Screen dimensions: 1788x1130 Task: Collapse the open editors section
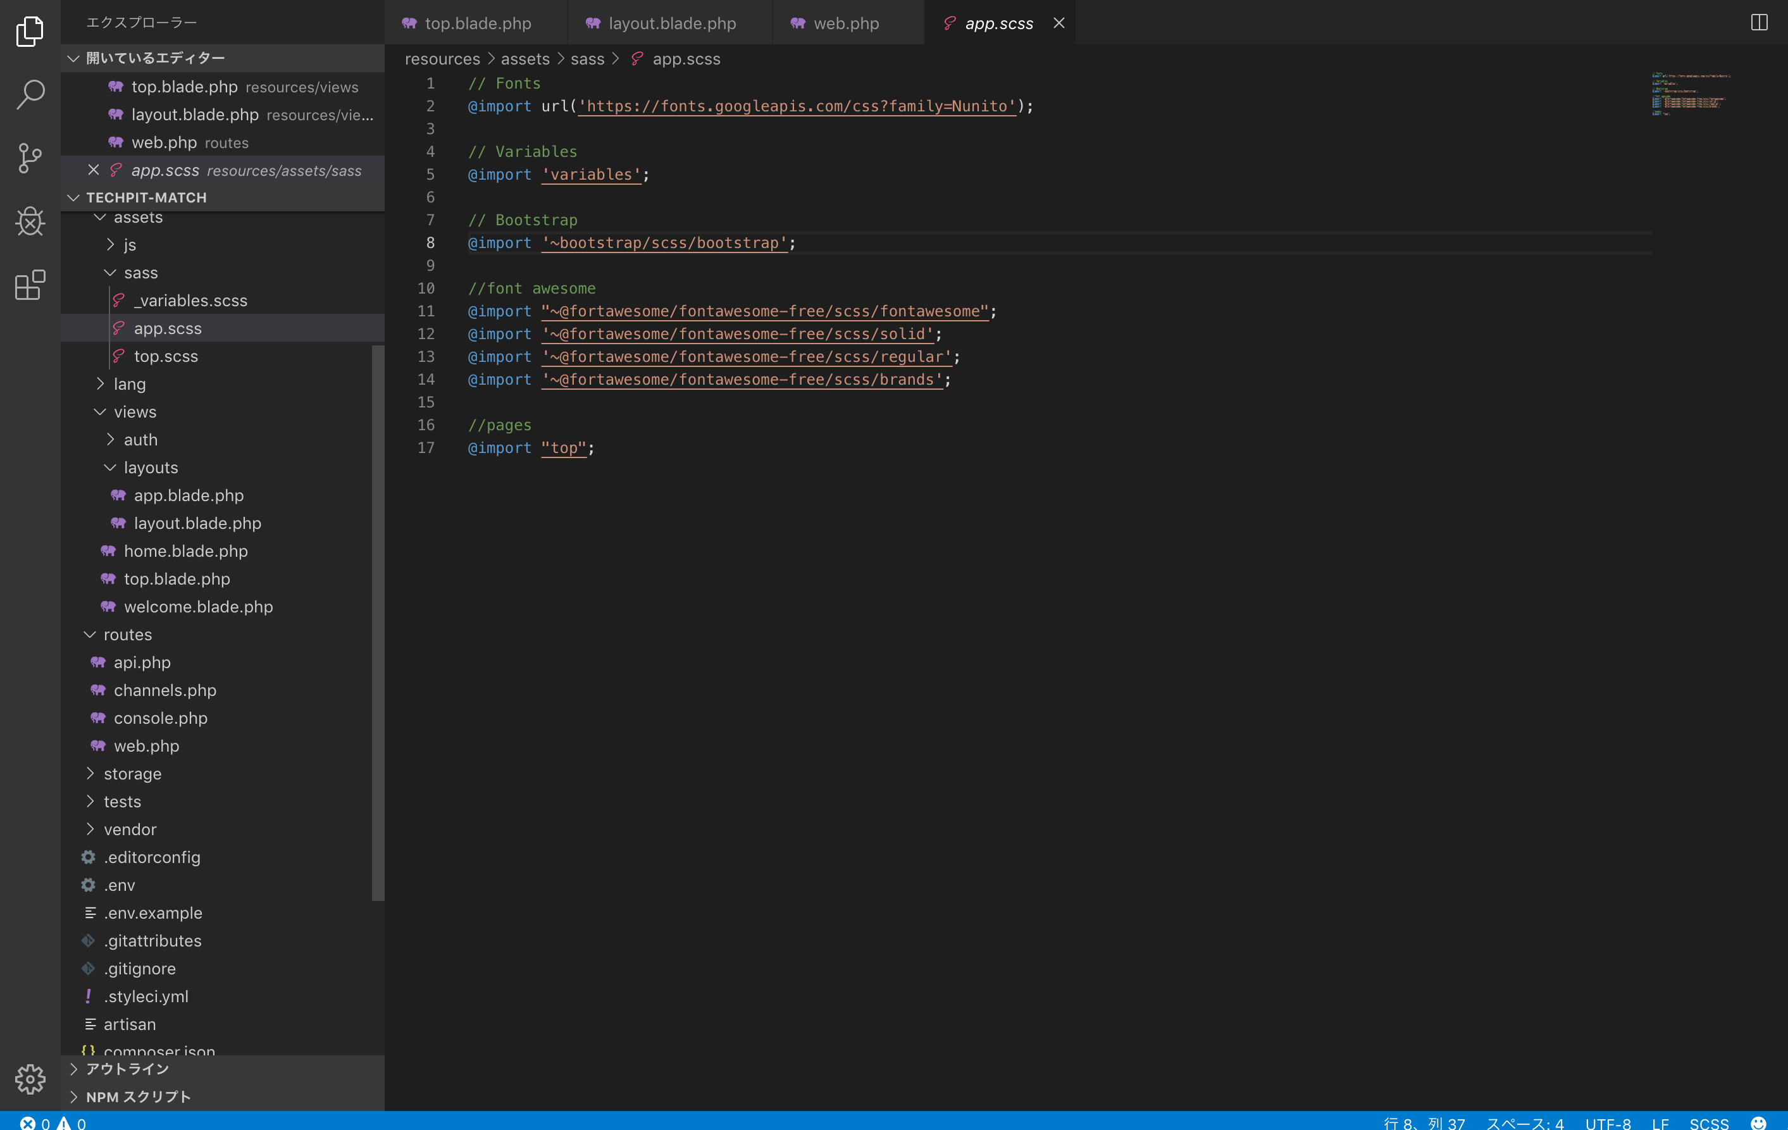click(x=223, y=58)
